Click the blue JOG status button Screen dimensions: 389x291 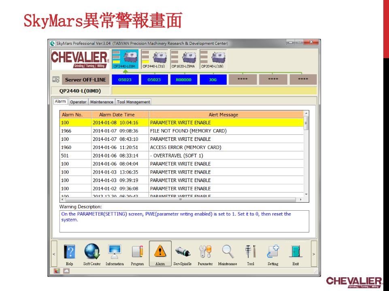[x=213, y=80]
